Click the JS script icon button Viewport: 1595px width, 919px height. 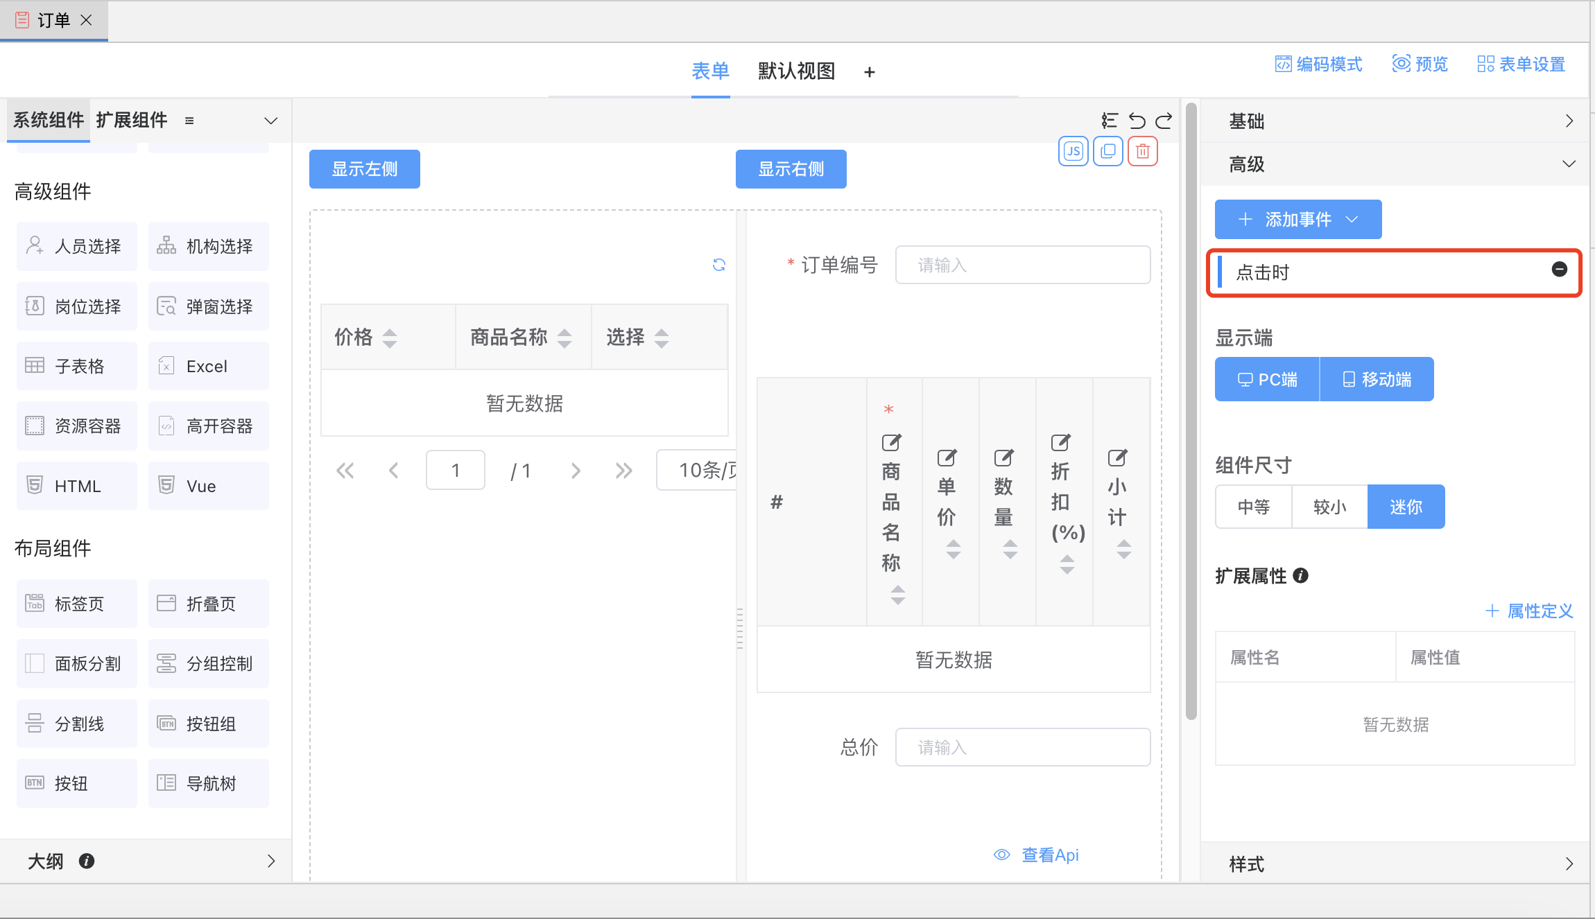tap(1073, 151)
